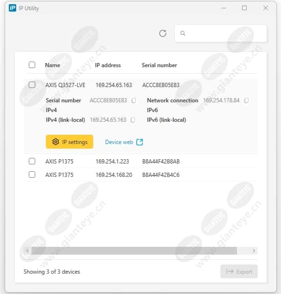Click the 'IPv6 (link-local)' label
Screen dimensions: 281x294
[x=166, y=120]
